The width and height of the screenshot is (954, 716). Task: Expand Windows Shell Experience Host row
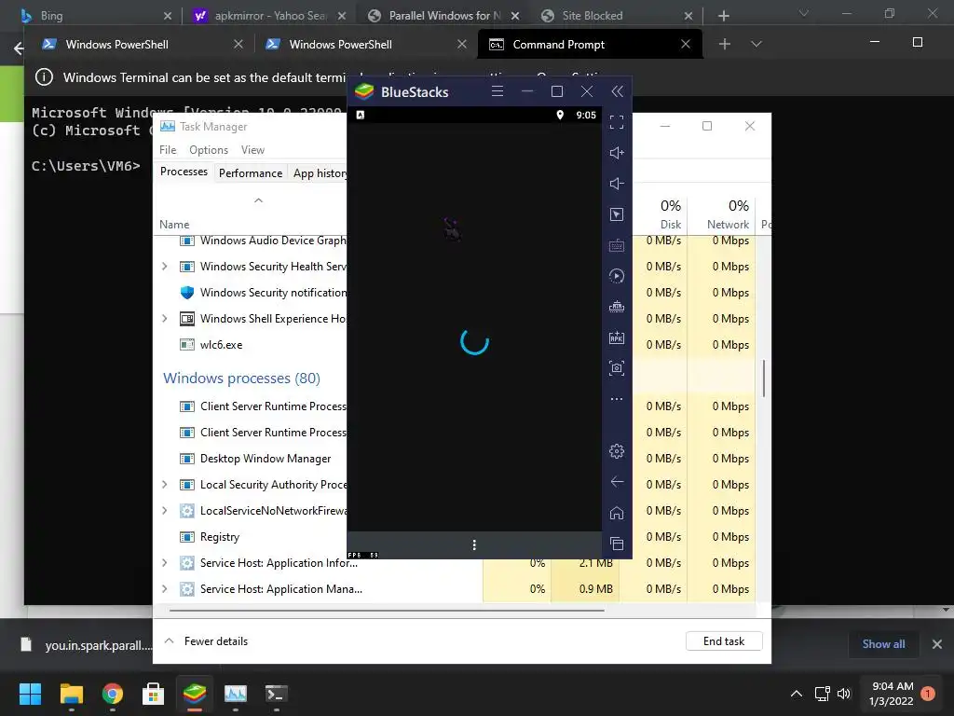[164, 319]
